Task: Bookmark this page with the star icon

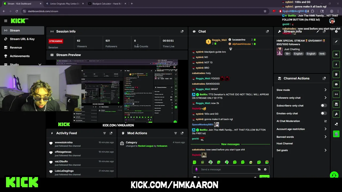Action: 265,11
